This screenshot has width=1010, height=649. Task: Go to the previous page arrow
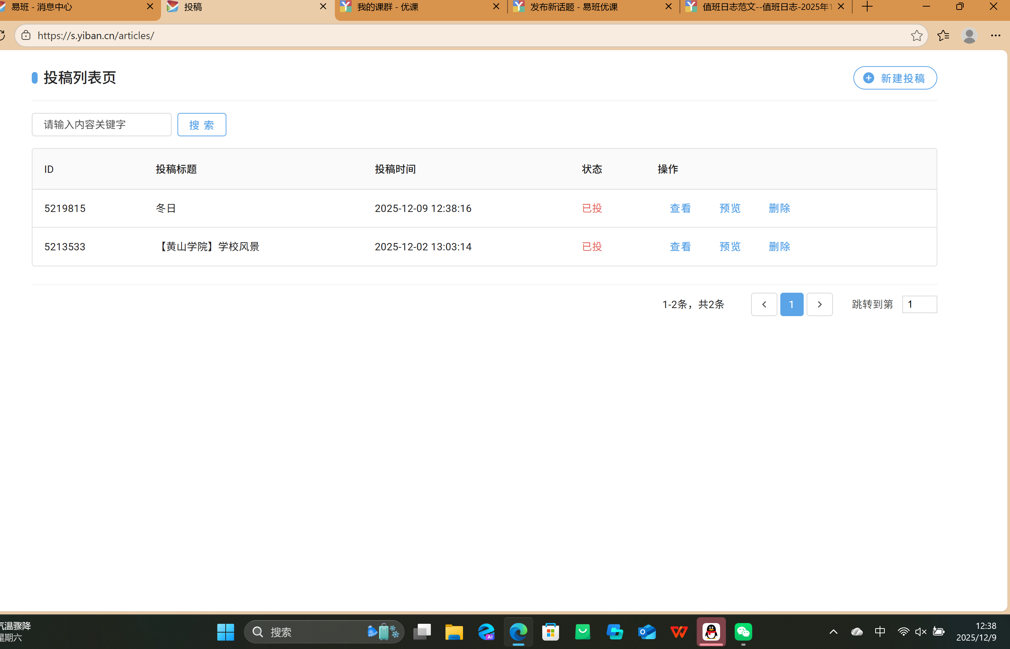(764, 304)
